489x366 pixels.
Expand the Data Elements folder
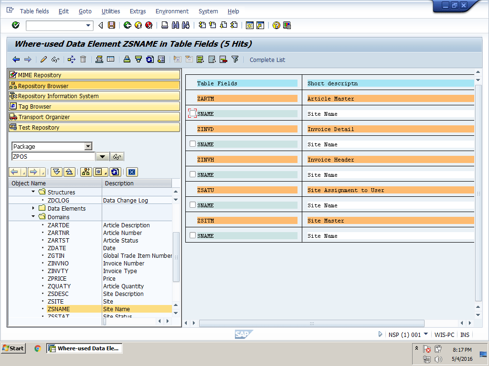coord(33,208)
